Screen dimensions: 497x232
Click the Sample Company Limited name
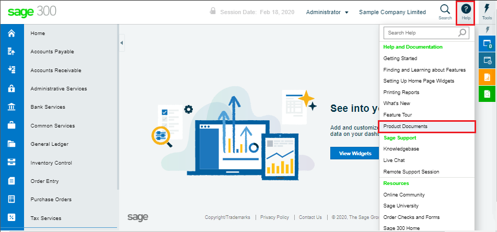[x=392, y=12]
